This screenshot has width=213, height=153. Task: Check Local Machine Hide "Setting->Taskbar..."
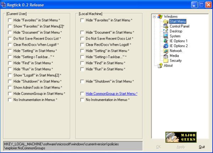coord(82,57)
